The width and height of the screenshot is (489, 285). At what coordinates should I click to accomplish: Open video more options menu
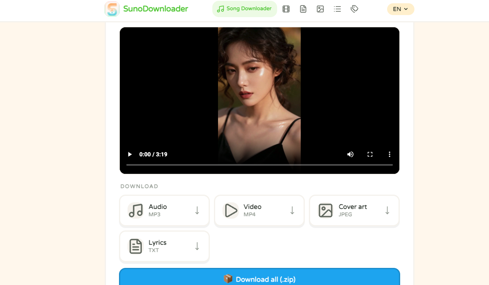click(390, 154)
